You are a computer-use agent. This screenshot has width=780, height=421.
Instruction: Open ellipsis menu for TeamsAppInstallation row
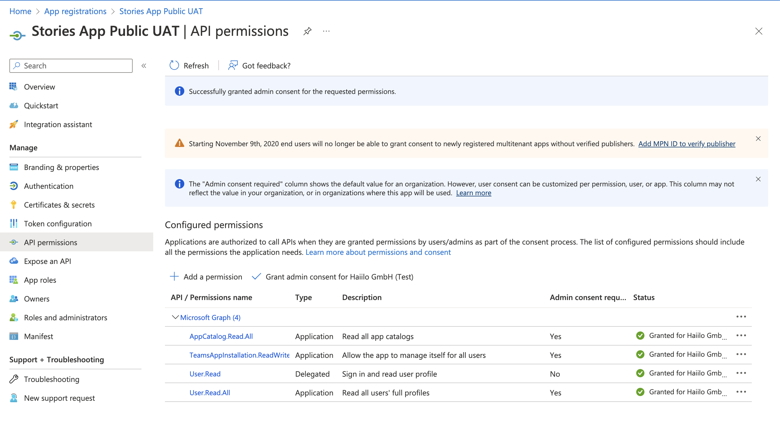[x=741, y=354]
